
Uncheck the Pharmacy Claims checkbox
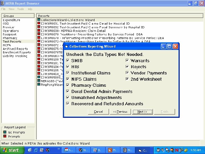pyautogui.click(x=68, y=85)
